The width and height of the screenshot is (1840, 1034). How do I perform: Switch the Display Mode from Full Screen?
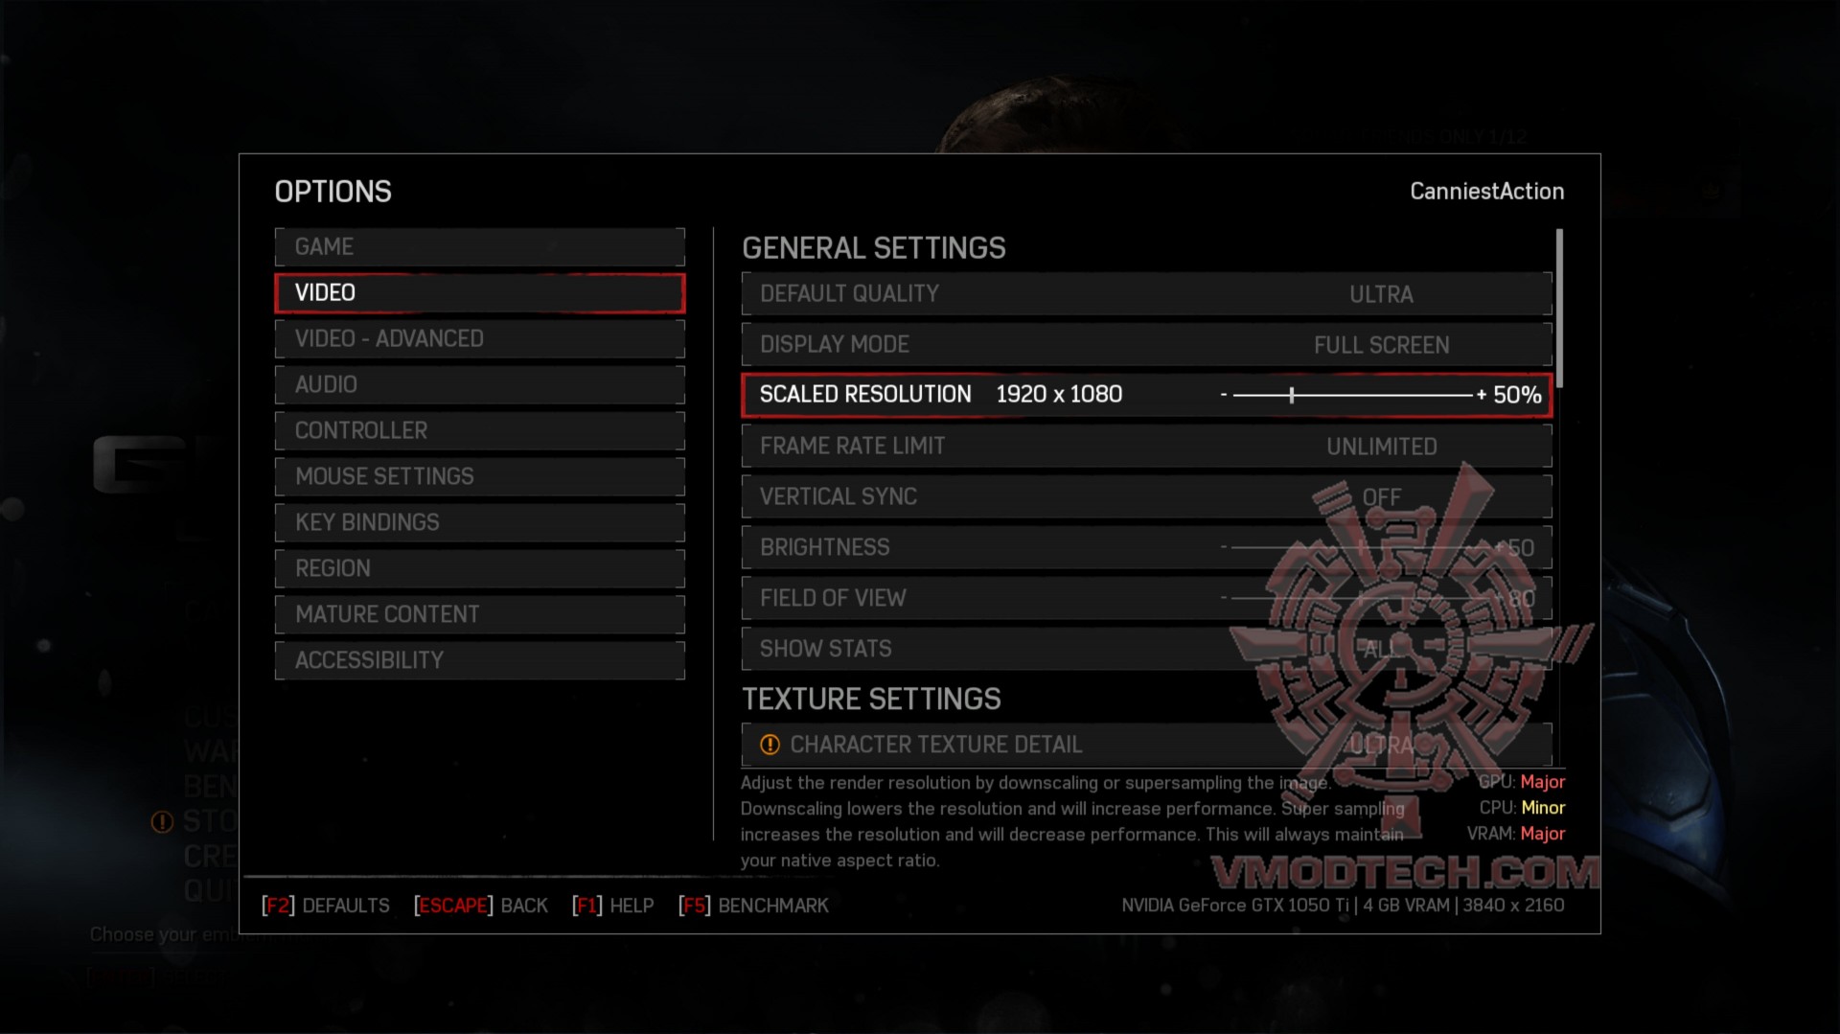click(x=1146, y=344)
